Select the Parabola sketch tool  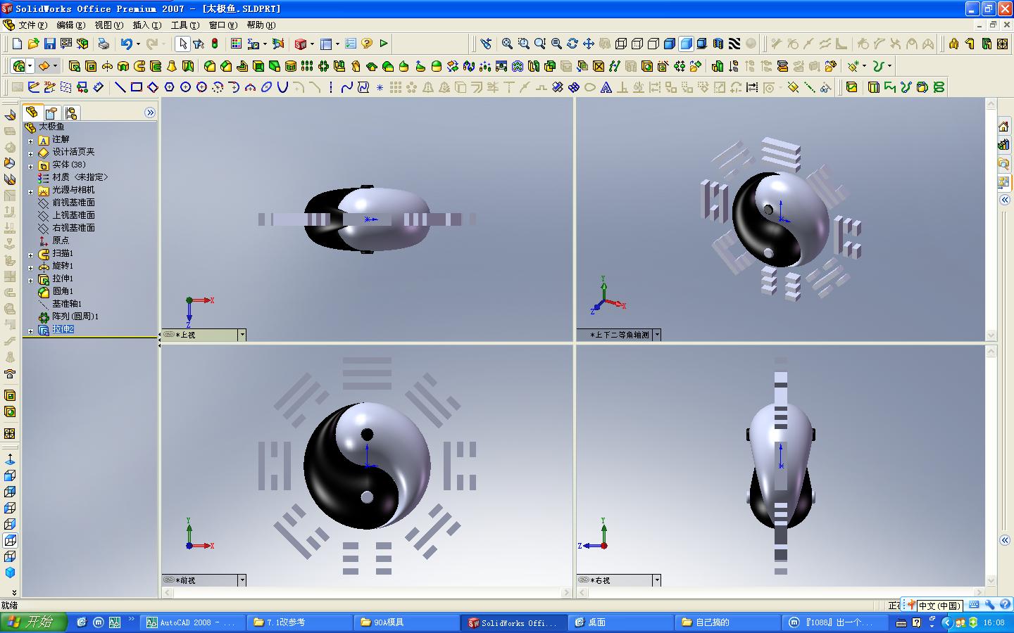pos(282,87)
